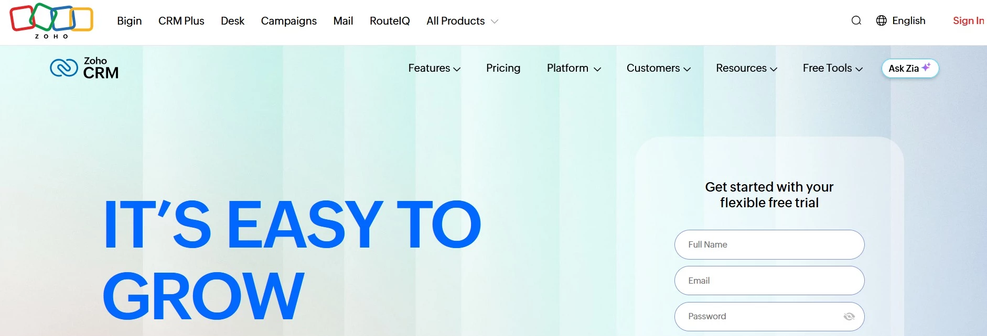The height and width of the screenshot is (336, 987).
Task: Go to Bigin product
Action: (129, 21)
